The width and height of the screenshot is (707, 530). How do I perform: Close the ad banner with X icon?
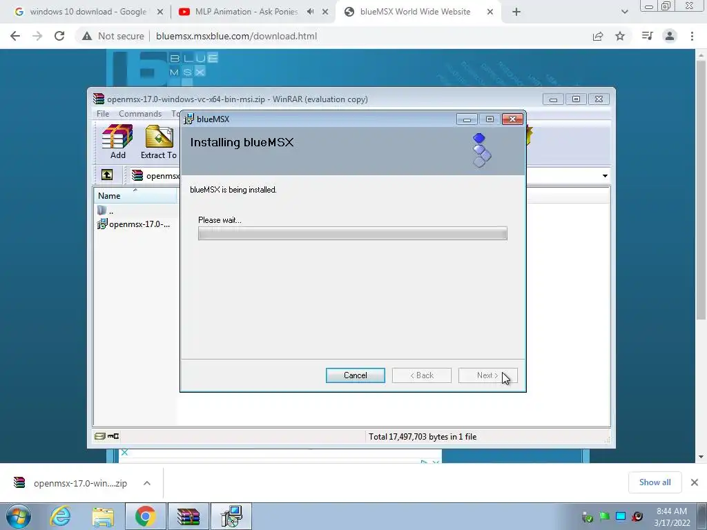[x=125, y=453]
